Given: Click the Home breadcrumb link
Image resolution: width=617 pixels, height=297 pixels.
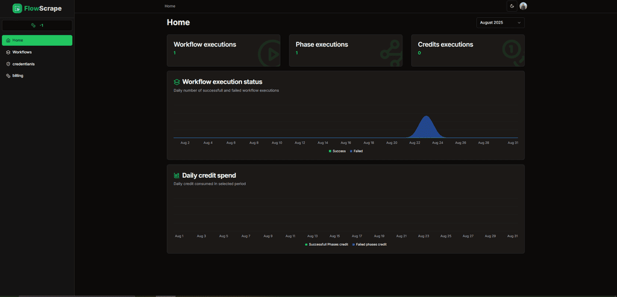Looking at the screenshot, I should pos(170,6).
